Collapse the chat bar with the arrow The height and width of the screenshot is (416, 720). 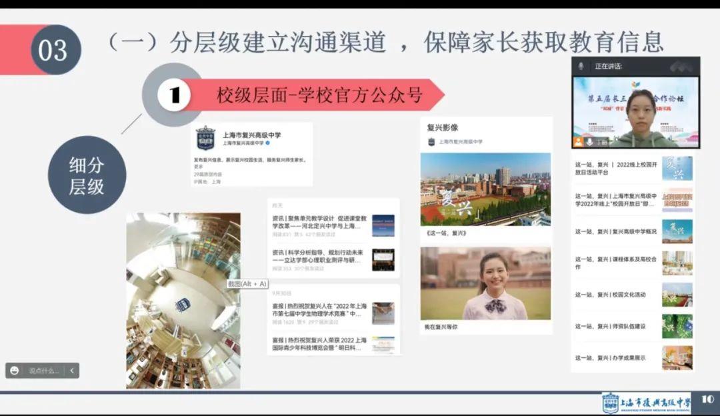tap(72, 371)
